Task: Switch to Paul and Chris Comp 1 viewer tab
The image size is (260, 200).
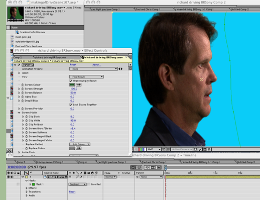Action: point(148,10)
